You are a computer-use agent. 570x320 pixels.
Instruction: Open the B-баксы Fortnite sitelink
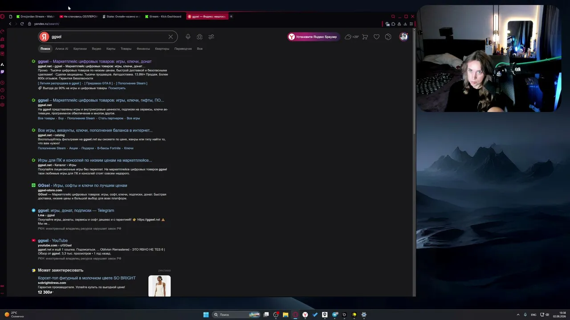[x=109, y=148]
